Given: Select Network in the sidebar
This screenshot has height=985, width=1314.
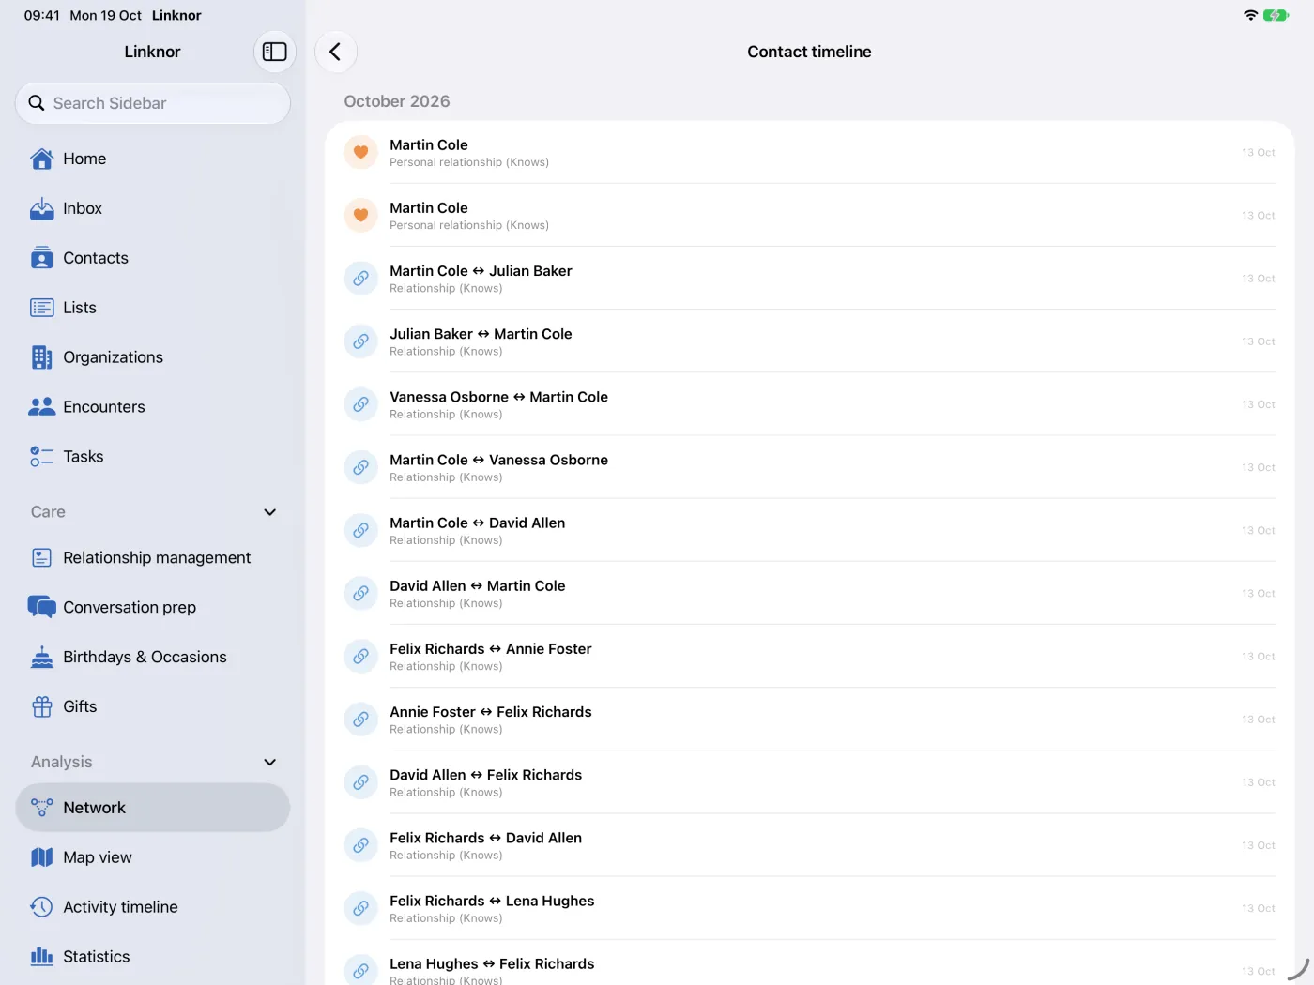Looking at the screenshot, I should tap(153, 808).
